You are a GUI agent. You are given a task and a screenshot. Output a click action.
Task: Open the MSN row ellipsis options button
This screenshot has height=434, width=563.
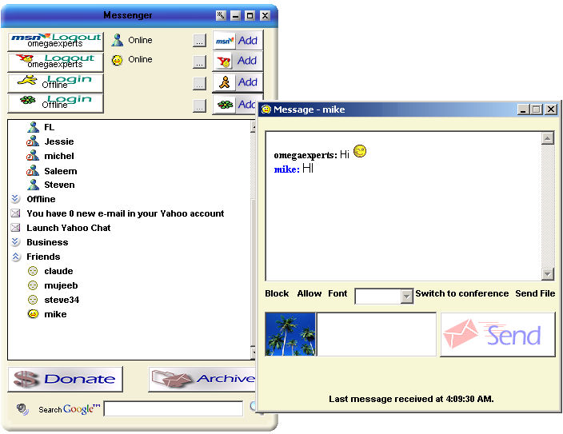pyautogui.click(x=200, y=41)
